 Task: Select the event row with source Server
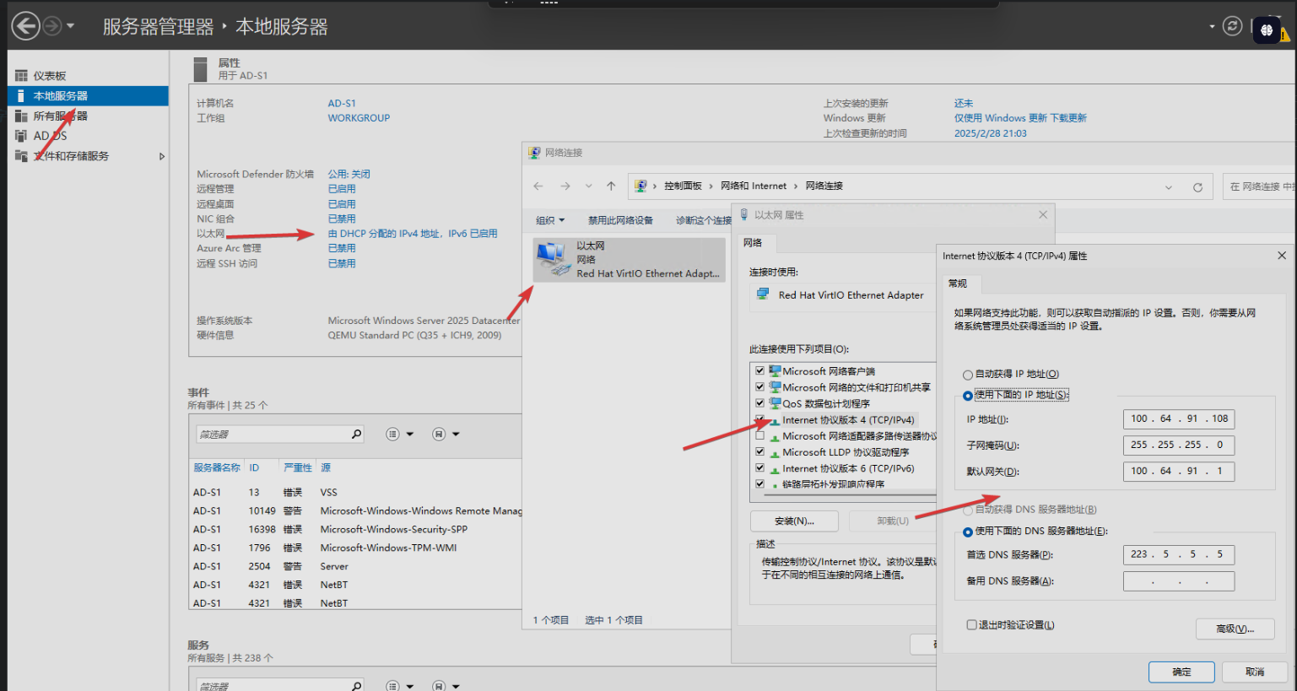click(x=356, y=566)
